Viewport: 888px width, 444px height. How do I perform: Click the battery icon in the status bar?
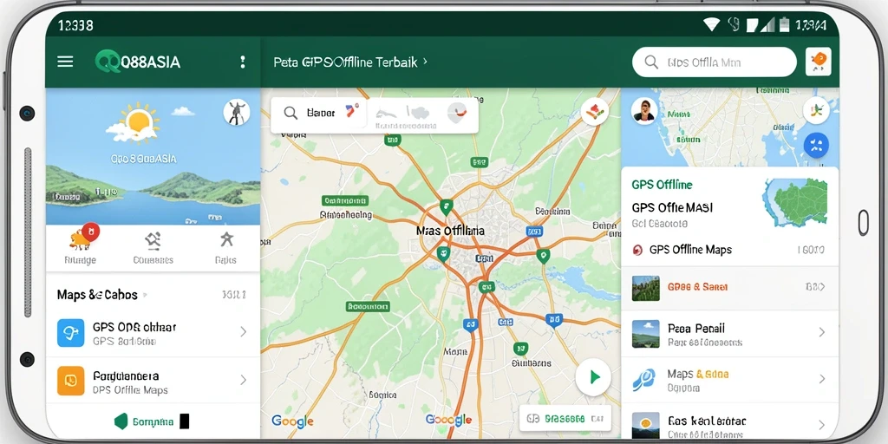(784, 24)
